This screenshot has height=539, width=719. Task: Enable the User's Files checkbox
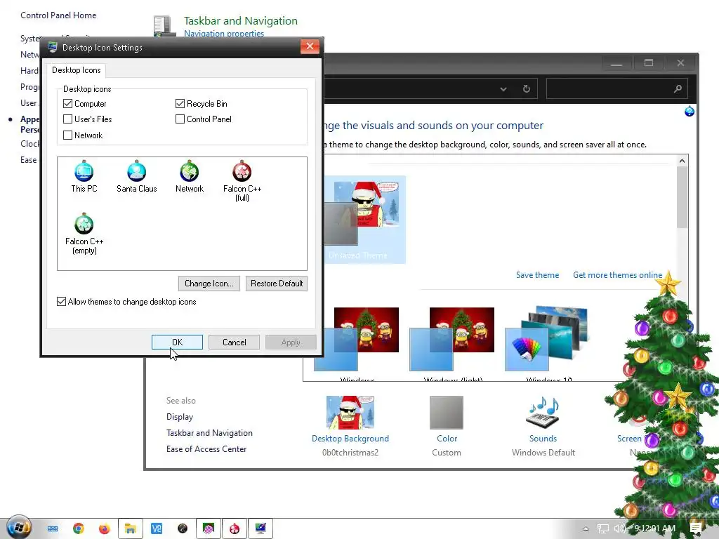coord(68,119)
